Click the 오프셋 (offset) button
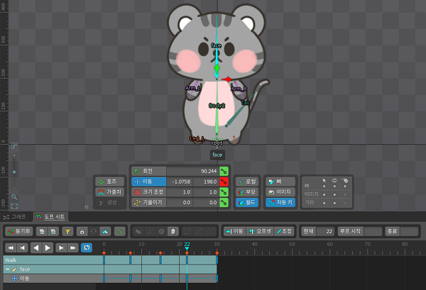The width and height of the screenshot is (426, 290). 261,231
